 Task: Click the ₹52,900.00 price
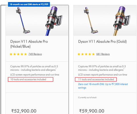[24, 111]
